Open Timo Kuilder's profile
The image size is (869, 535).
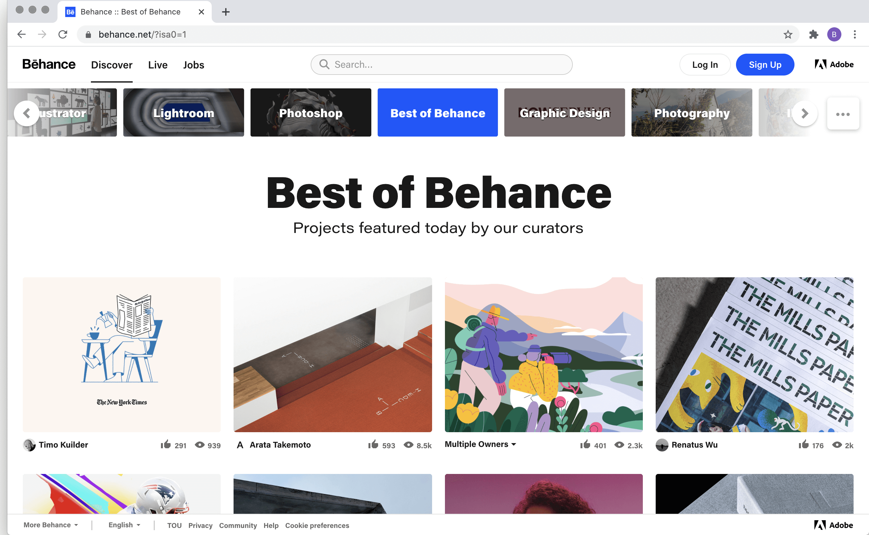[63, 445]
